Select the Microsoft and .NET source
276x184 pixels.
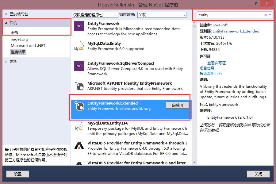coord(28,46)
